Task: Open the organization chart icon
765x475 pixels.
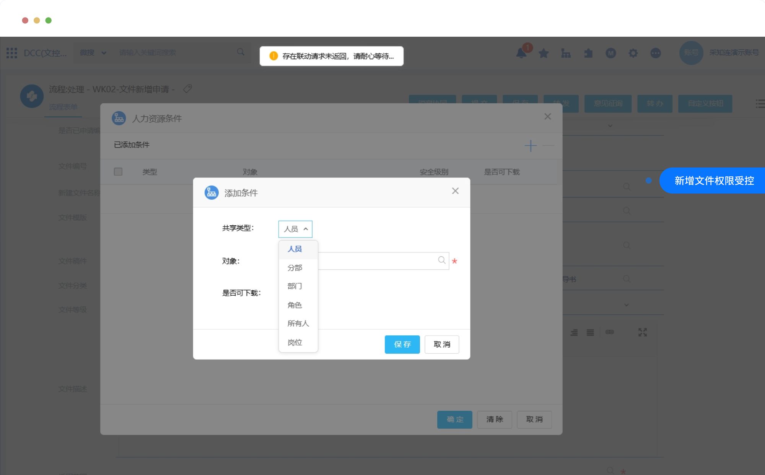Action: coord(566,53)
